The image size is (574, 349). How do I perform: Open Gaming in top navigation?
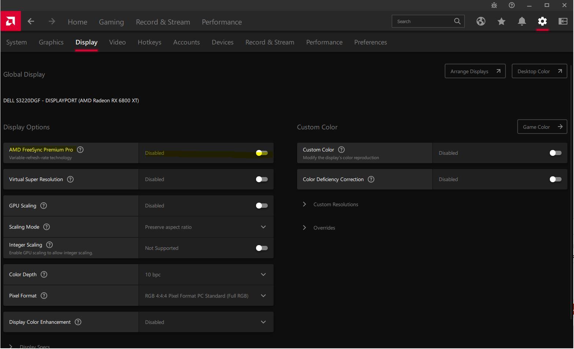pos(111,22)
